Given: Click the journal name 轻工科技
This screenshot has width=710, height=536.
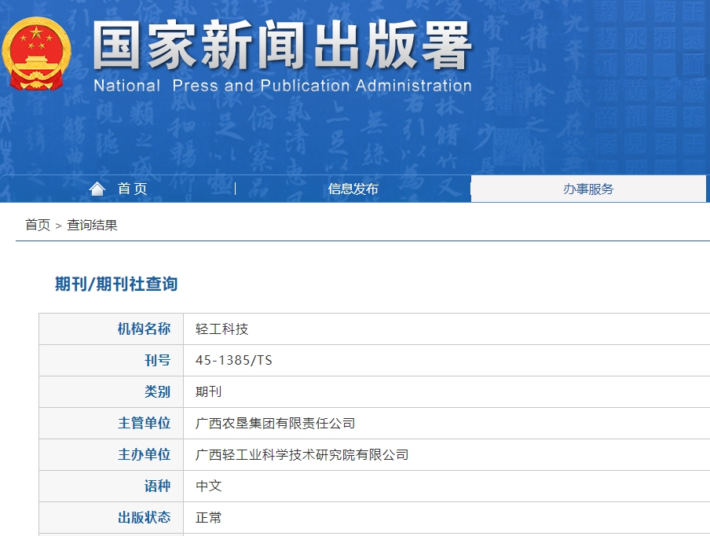Looking at the screenshot, I should point(222,329).
